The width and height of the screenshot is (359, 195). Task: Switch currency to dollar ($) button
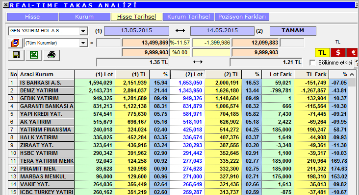pos(338,53)
